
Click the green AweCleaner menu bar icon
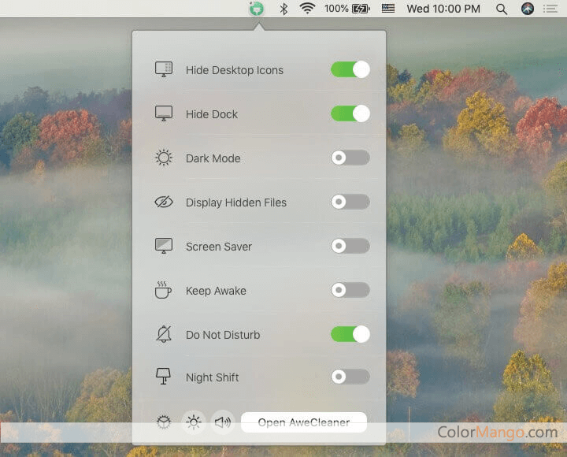point(256,9)
